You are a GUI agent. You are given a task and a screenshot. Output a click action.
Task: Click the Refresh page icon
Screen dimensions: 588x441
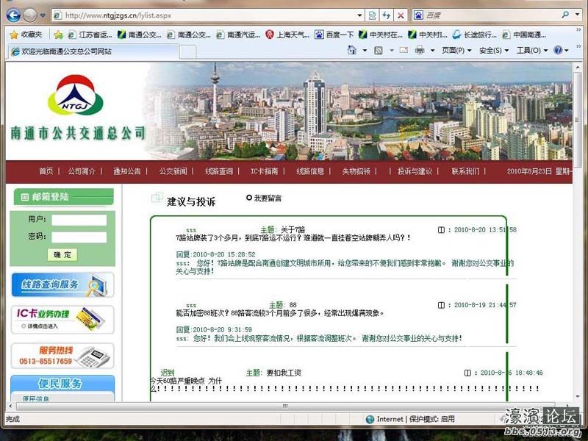(x=387, y=15)
